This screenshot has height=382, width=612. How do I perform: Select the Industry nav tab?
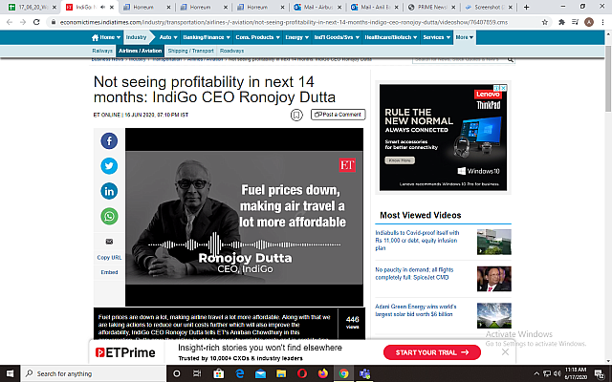tap(136, 37)
